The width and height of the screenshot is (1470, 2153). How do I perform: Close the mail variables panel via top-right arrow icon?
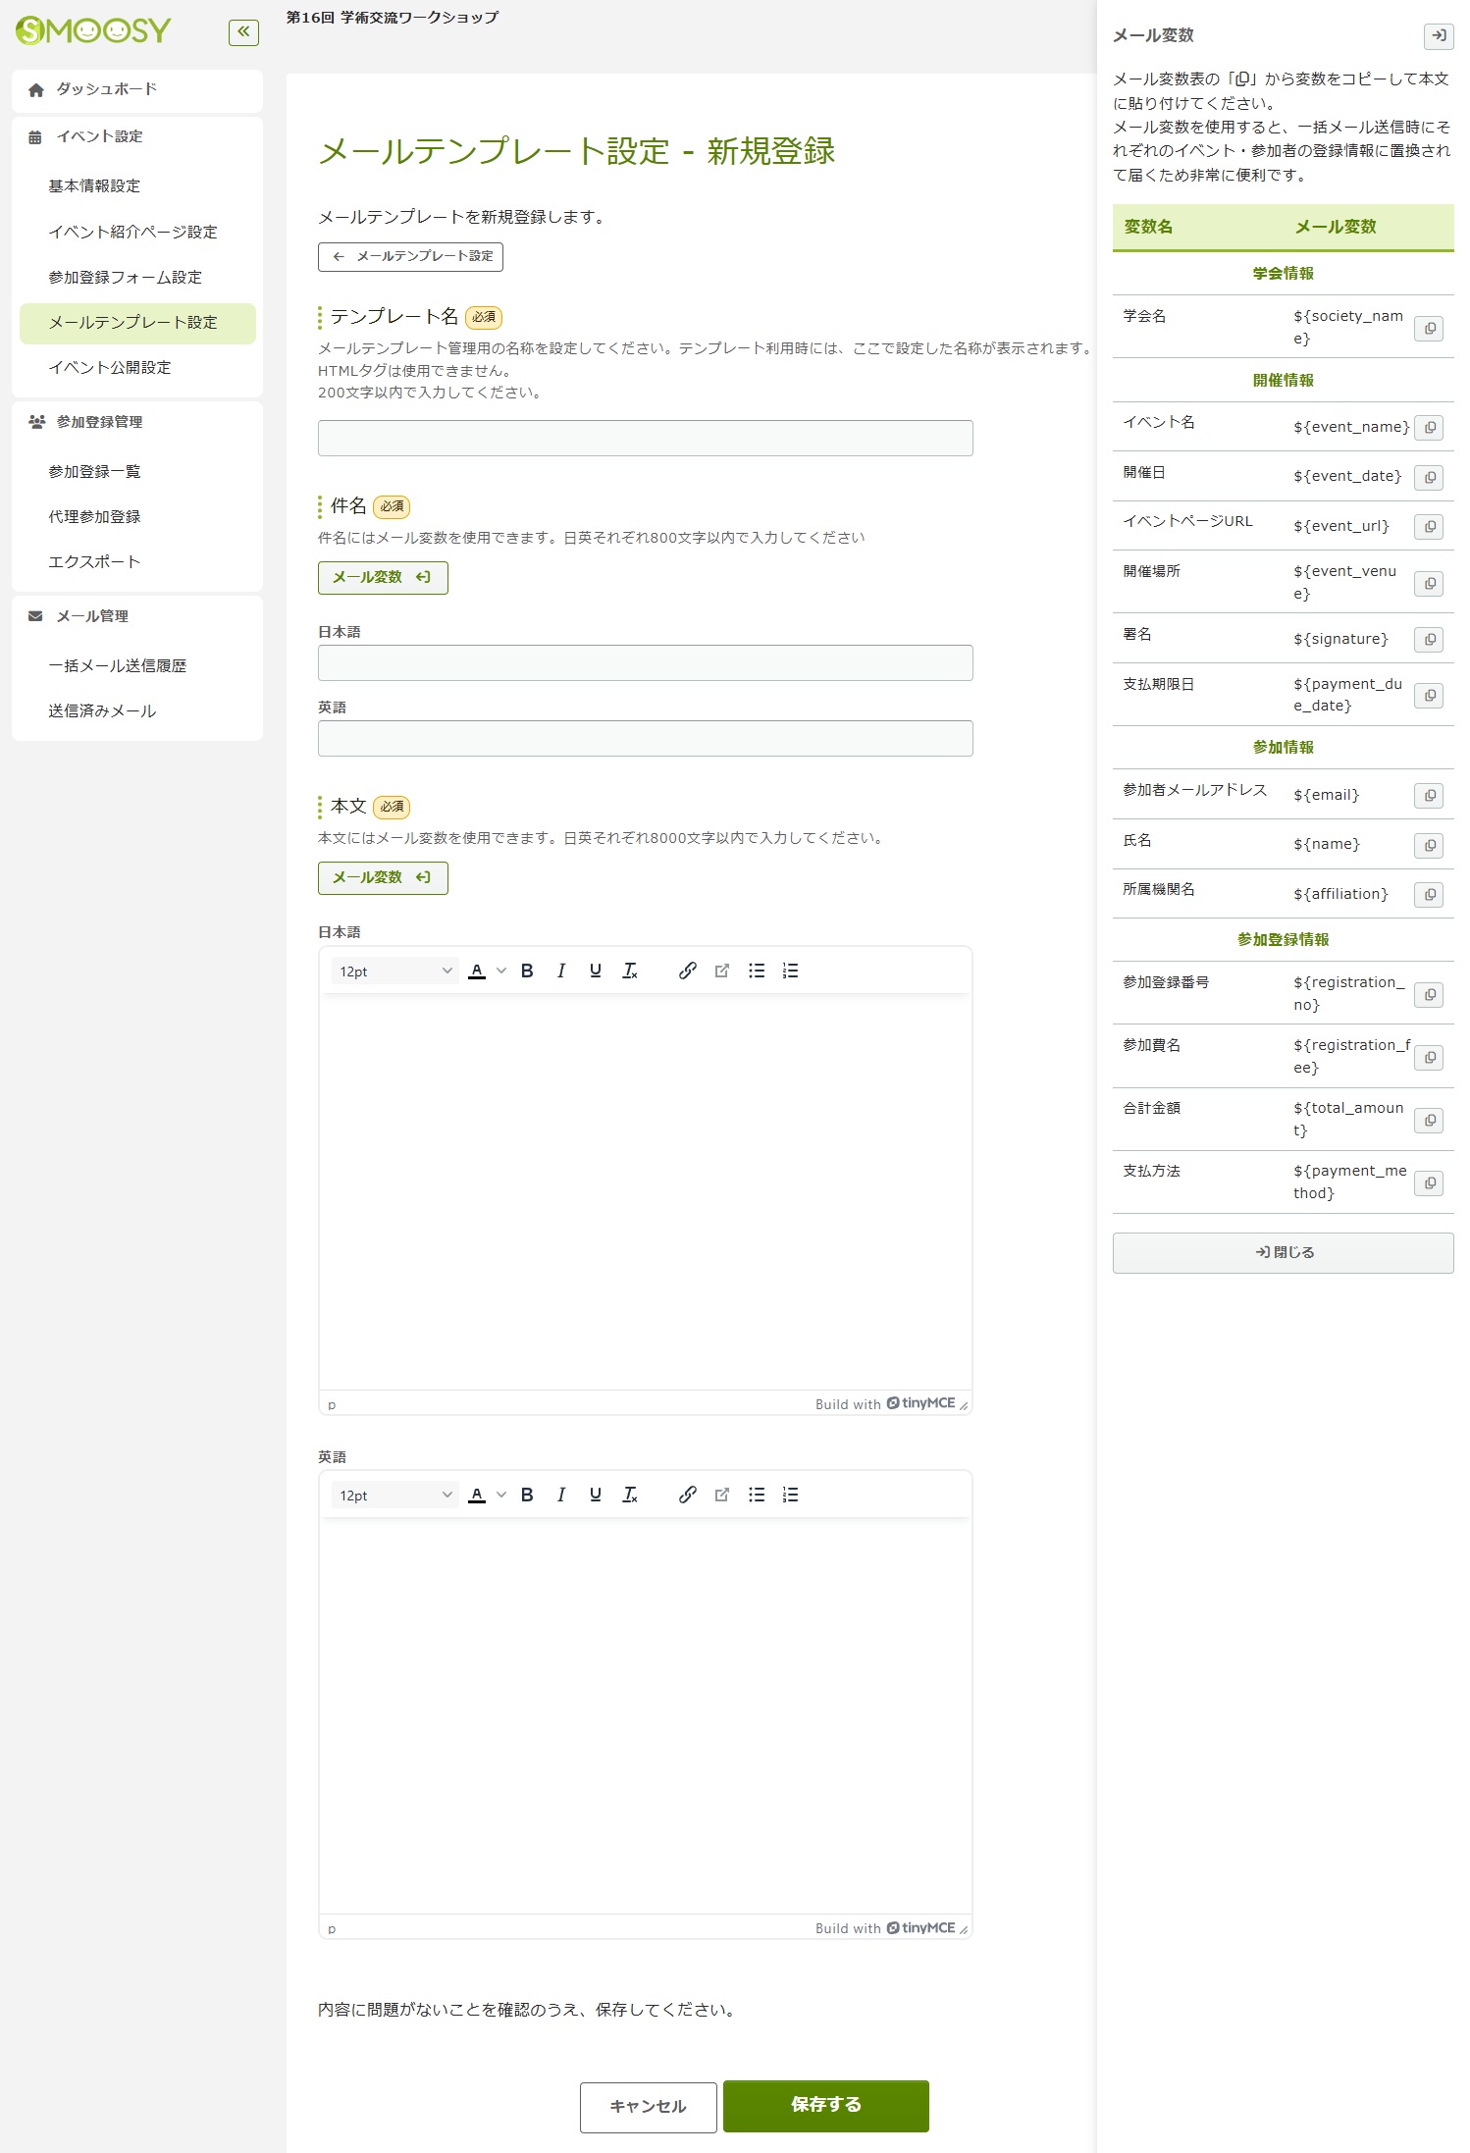pos(1438,36)
